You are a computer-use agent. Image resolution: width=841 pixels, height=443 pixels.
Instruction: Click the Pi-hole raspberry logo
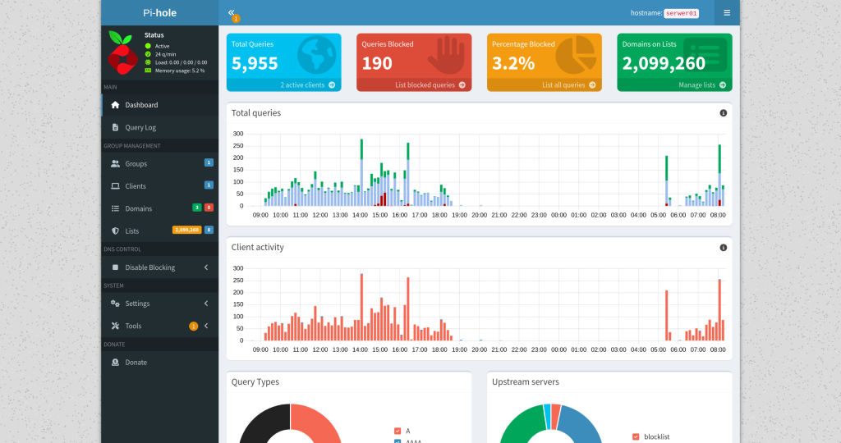[122, 53]
